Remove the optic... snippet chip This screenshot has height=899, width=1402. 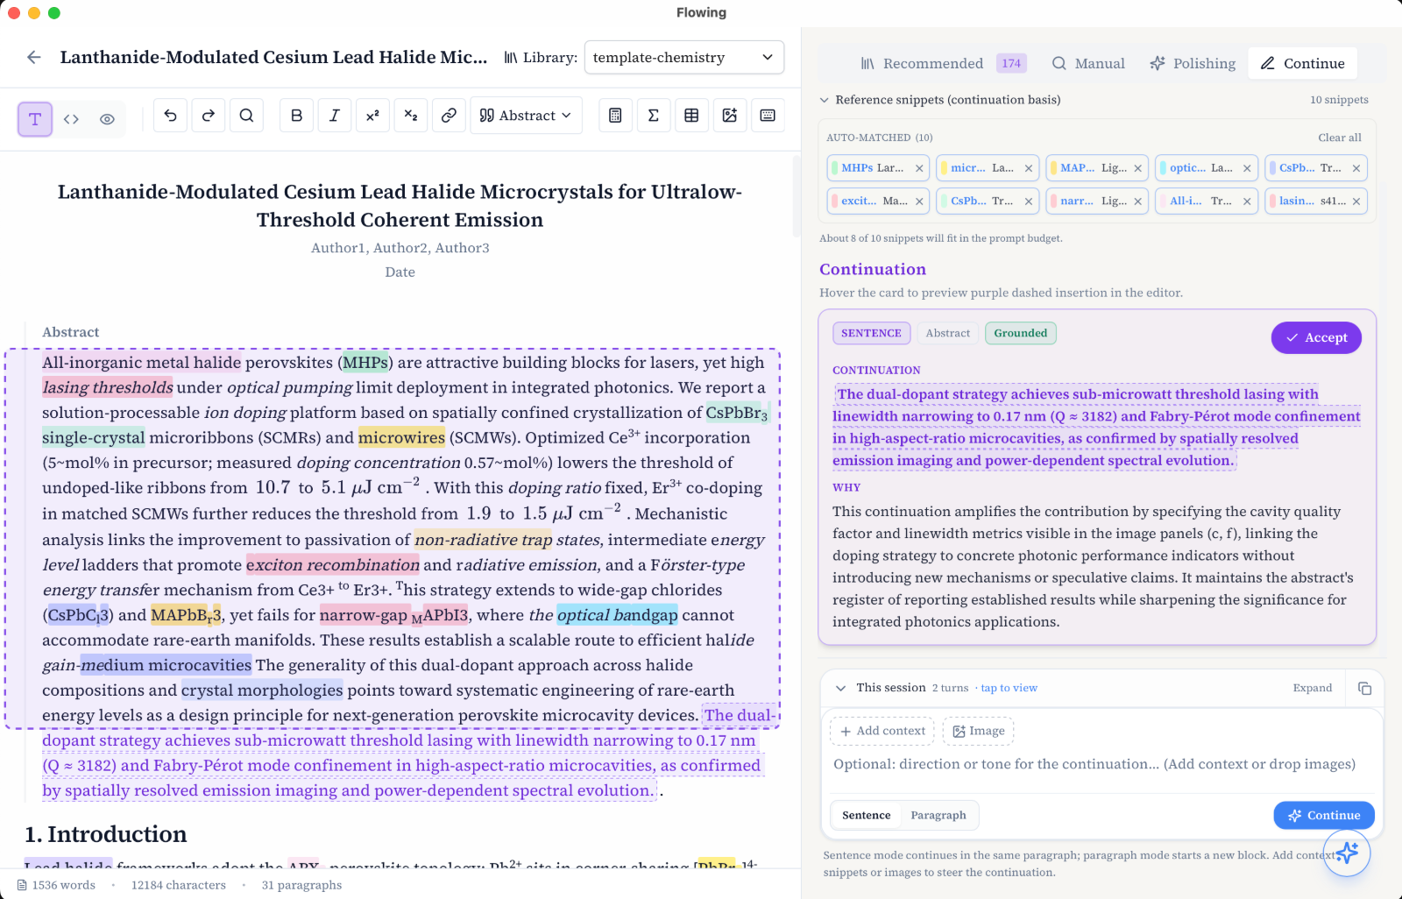click(x=1247, y=168)
